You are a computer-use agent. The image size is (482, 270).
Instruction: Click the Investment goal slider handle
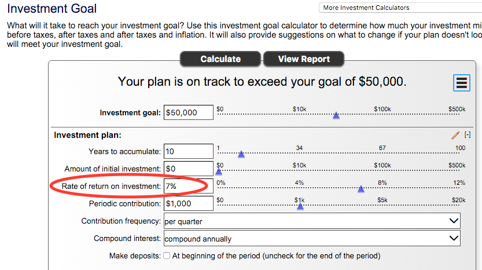tap(336, 115)
